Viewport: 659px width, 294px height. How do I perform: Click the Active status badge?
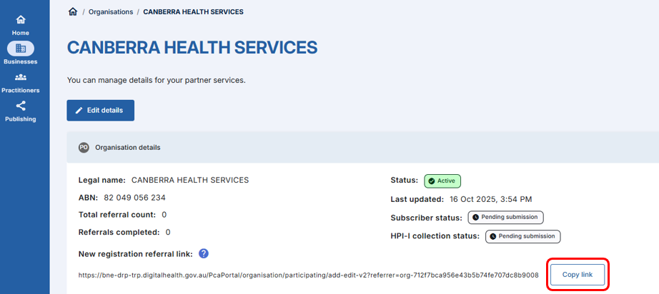pos(442,181)
